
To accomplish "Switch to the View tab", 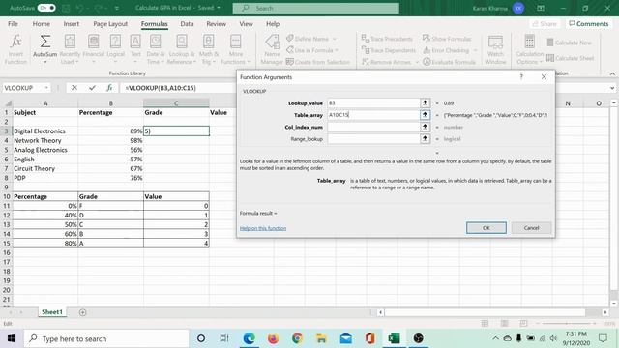I will tap(246, 23).
